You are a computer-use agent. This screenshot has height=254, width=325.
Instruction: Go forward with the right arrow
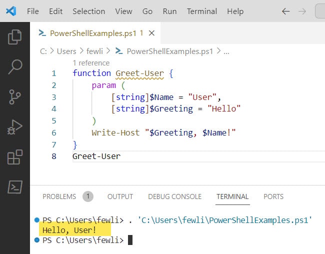click(x=302, y=11)
